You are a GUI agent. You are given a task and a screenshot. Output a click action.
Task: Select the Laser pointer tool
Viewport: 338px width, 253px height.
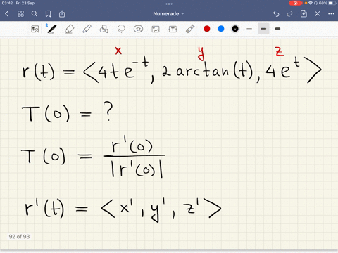190,29
